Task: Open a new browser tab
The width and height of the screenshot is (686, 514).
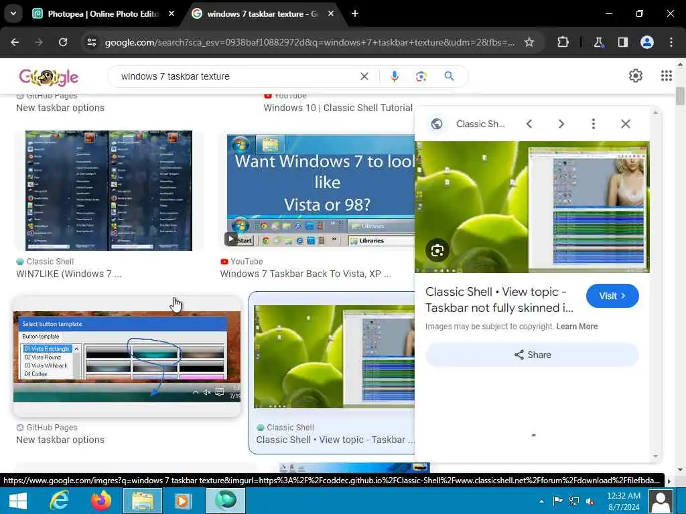Action: (x=355, y=13)
